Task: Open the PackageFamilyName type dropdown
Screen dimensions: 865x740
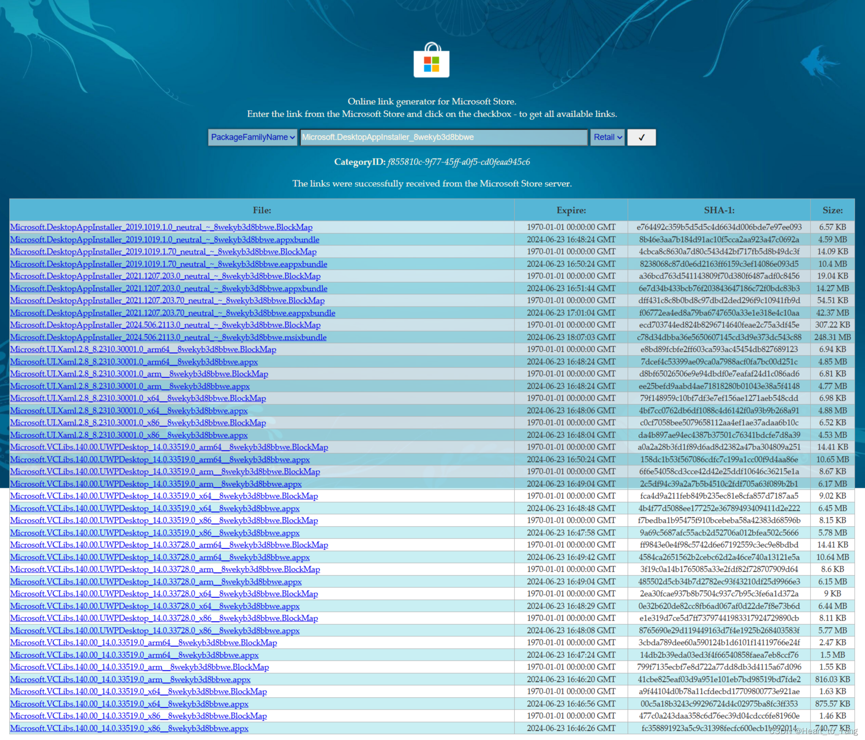Action: coord(253,137)
